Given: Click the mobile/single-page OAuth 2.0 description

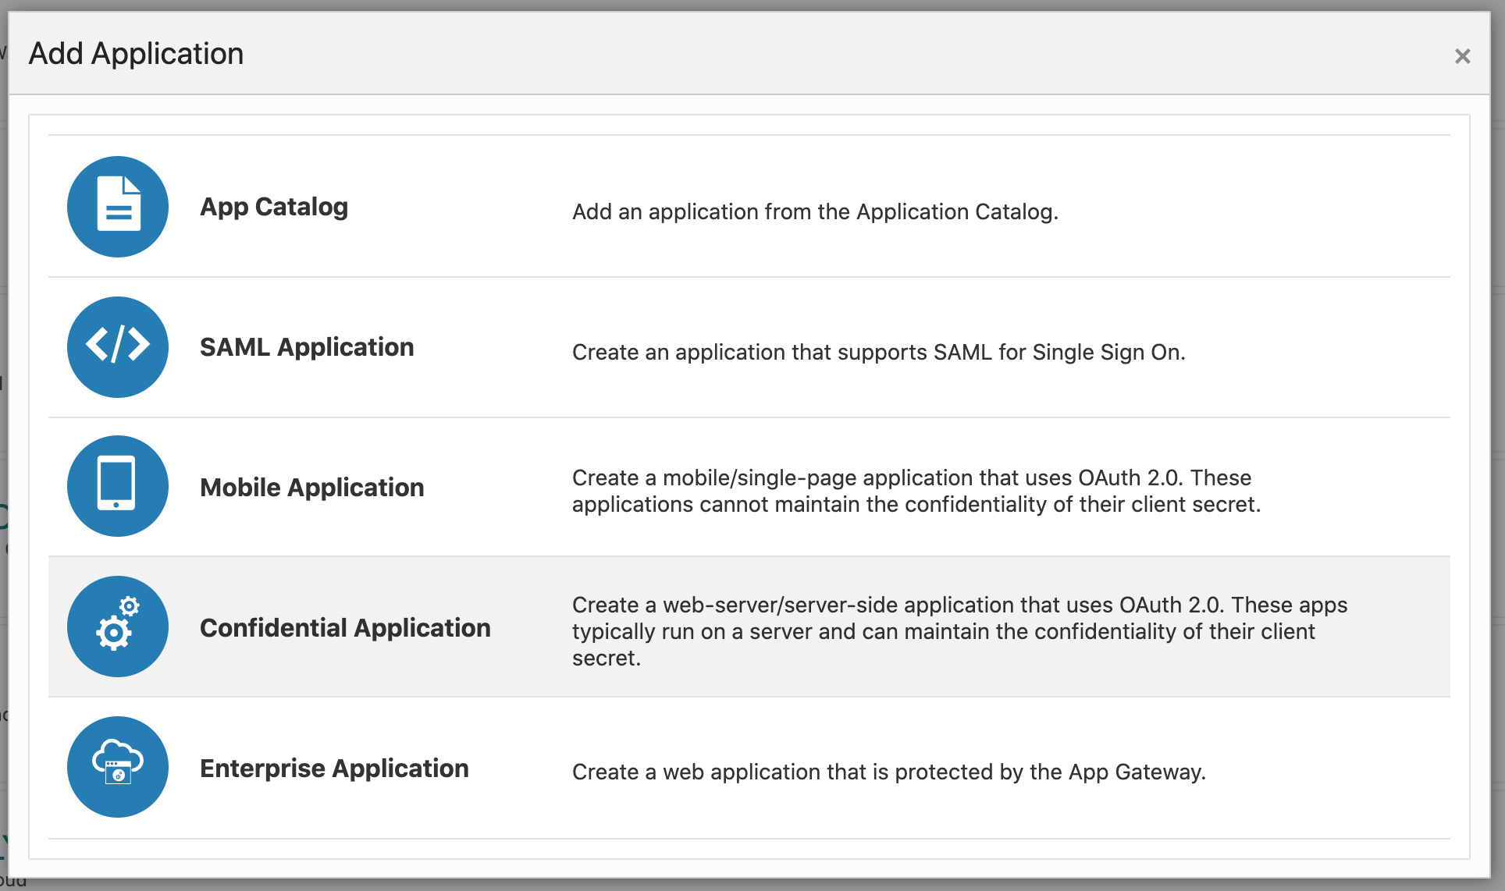Looking at the screenshot, I should [x=916, y=491].
